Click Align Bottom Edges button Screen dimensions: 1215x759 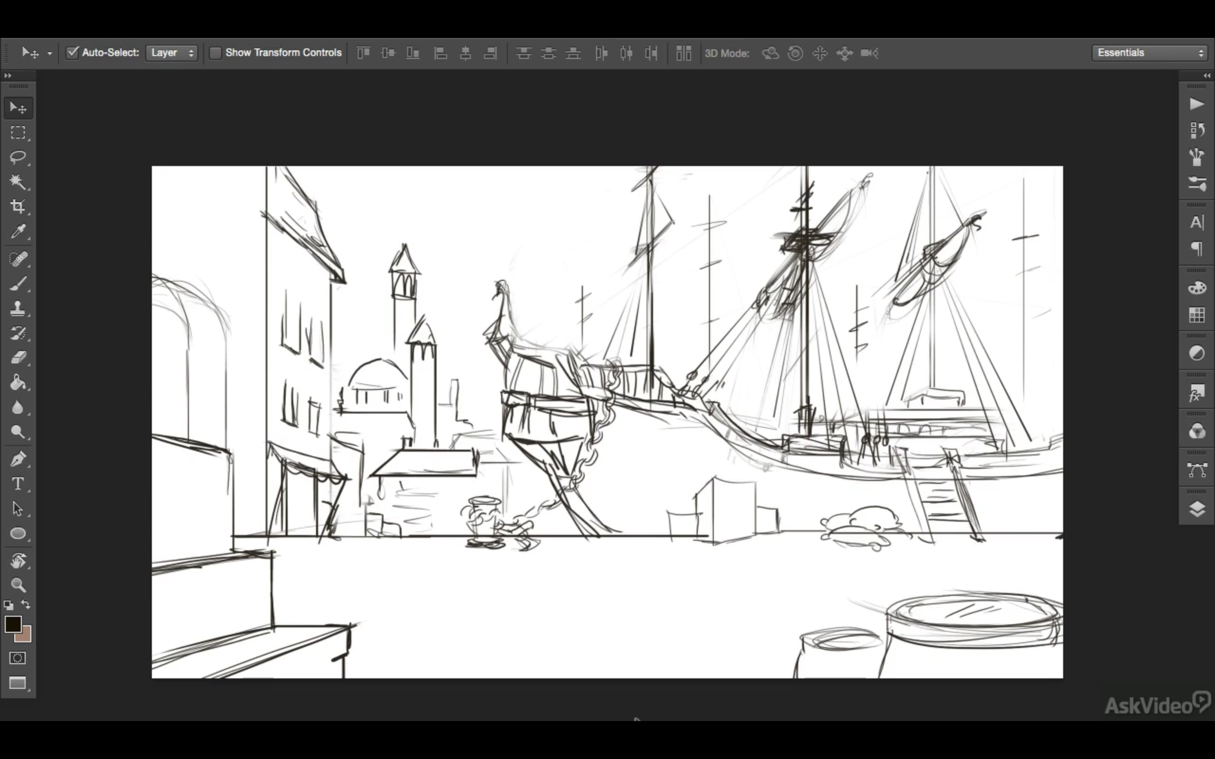coord(413,53)
